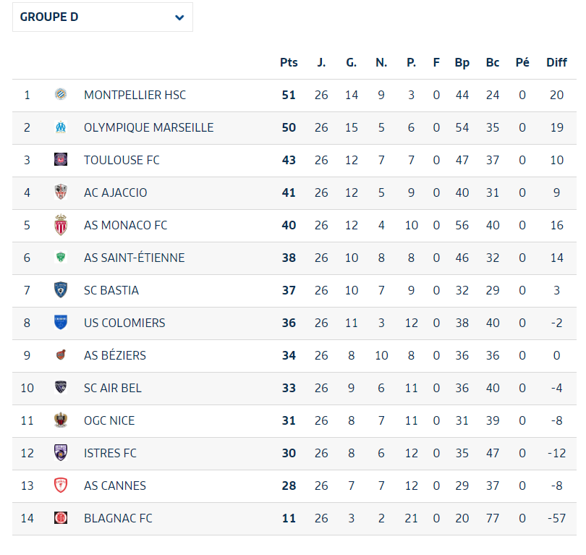Screen dimensions: 586x555
Task: Click the OGC Nice club crest
Action: (x=61, y=420)
